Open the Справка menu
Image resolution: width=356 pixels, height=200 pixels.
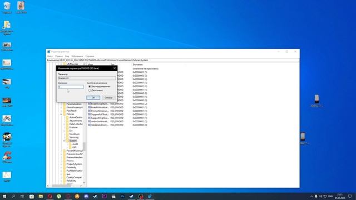(90, 56)
